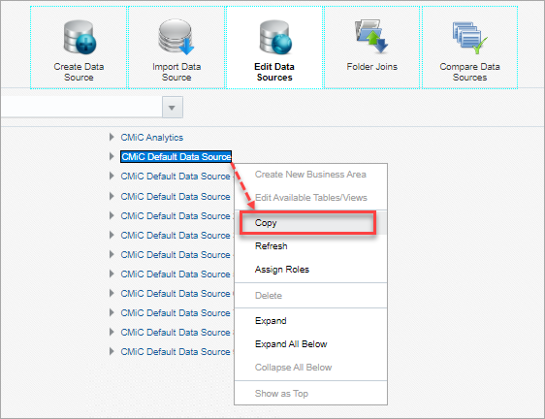
Task: Click Show as Top menu entry
Action: (310, 393)
